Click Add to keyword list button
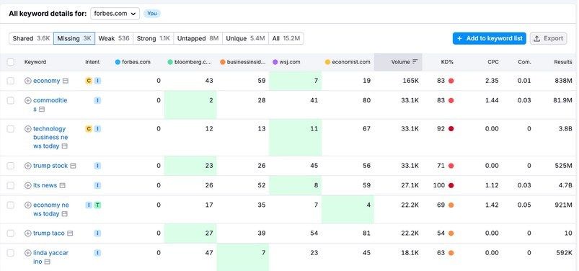The width and height of the screenshot is (579, 271). (x=490, y=38)
